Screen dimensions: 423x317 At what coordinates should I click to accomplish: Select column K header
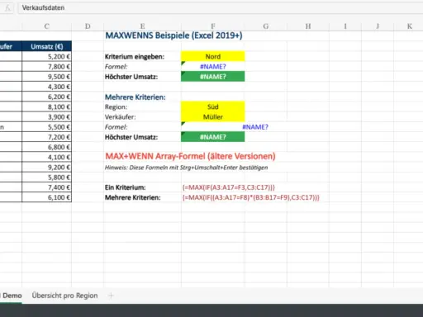point(410,26)
